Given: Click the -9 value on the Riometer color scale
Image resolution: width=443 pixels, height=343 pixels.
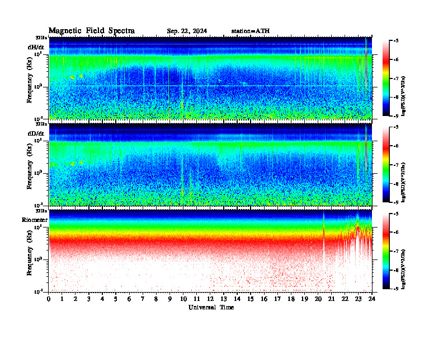Looking at the screenshot, I should pos(396,289).
